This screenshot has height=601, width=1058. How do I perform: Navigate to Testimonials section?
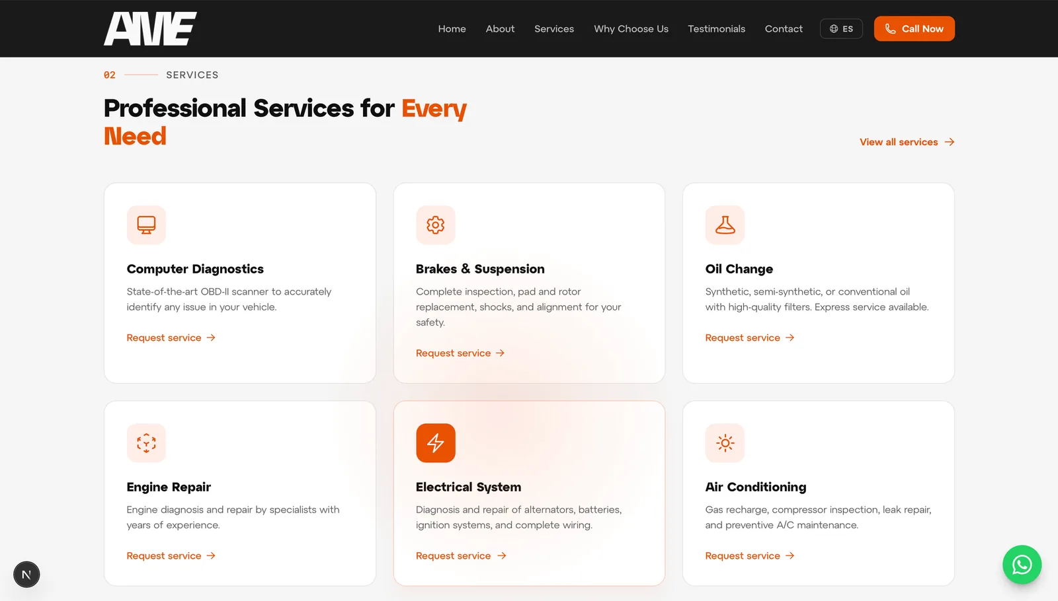coord(716,29)
